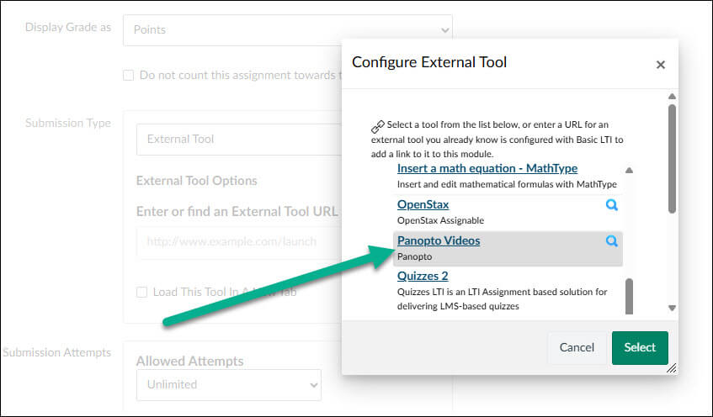Open the OpenStax tool link
This screenshot has height=417, width=713.
423,205
